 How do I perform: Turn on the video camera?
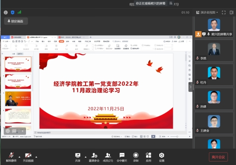pos(28,157)
